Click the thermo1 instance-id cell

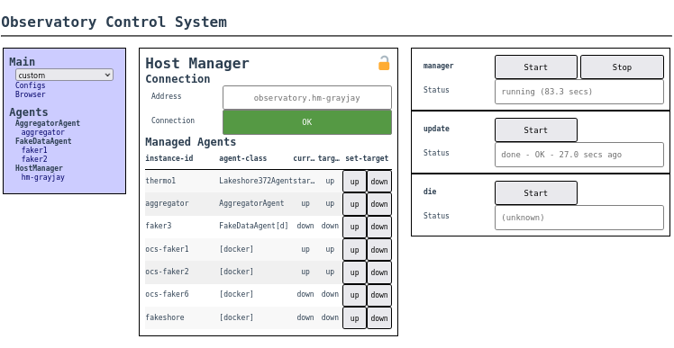[x=160, y=181]
